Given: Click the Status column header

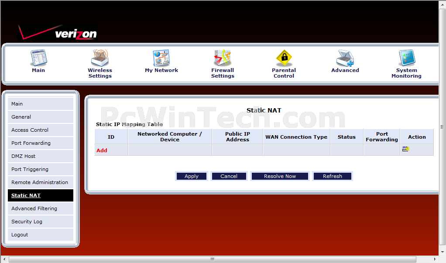Looking at the screenshot, I should pyautogui.click(x=347, y=137).
